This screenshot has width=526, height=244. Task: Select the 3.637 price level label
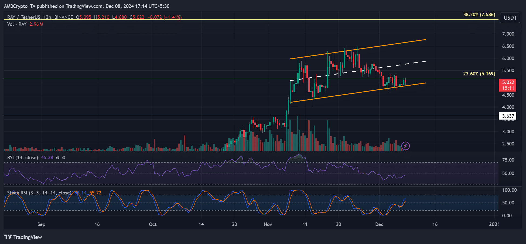508,116
